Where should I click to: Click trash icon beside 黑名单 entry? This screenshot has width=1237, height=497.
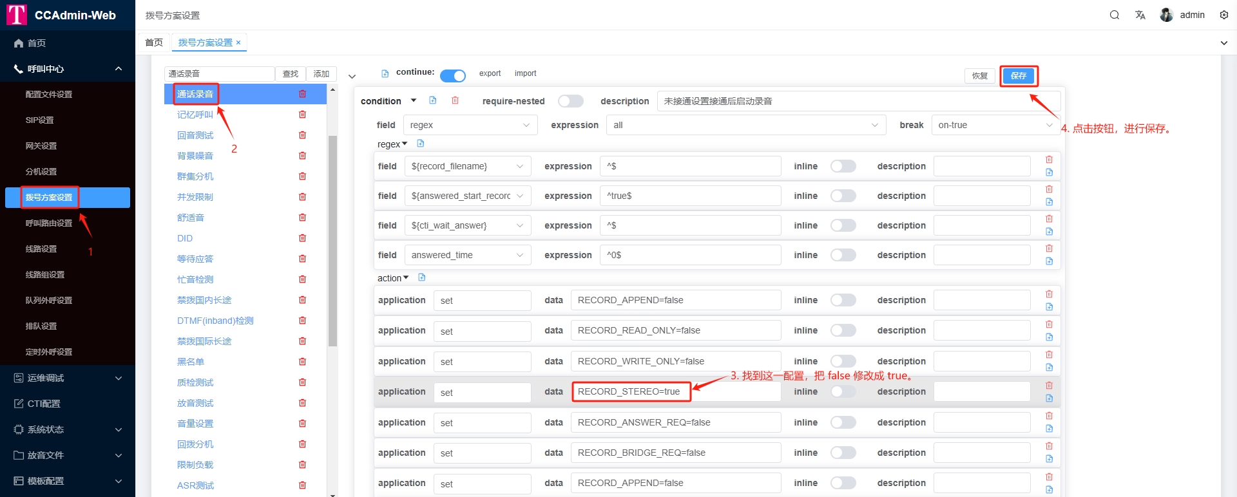pyautogui.click(x=302, y=362)
